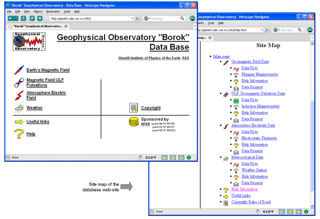Open visited Help Information link near Site Map bottom
This screenshot has height=219, width=320.
(244, 189)
